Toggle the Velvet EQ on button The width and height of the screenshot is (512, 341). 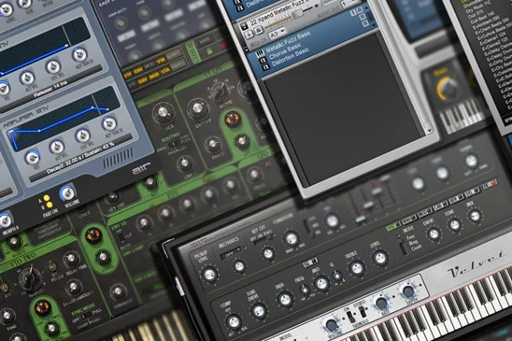[x=310, y=263]
